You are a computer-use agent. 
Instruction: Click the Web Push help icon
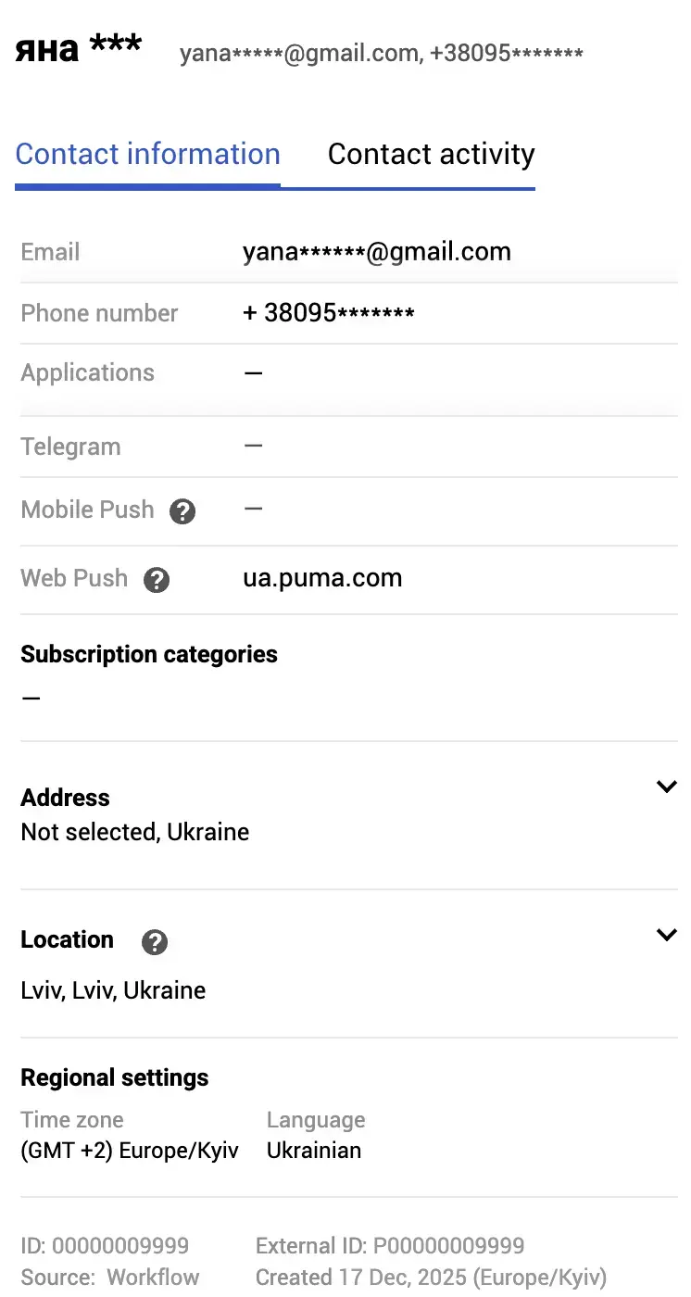point(156,579)
